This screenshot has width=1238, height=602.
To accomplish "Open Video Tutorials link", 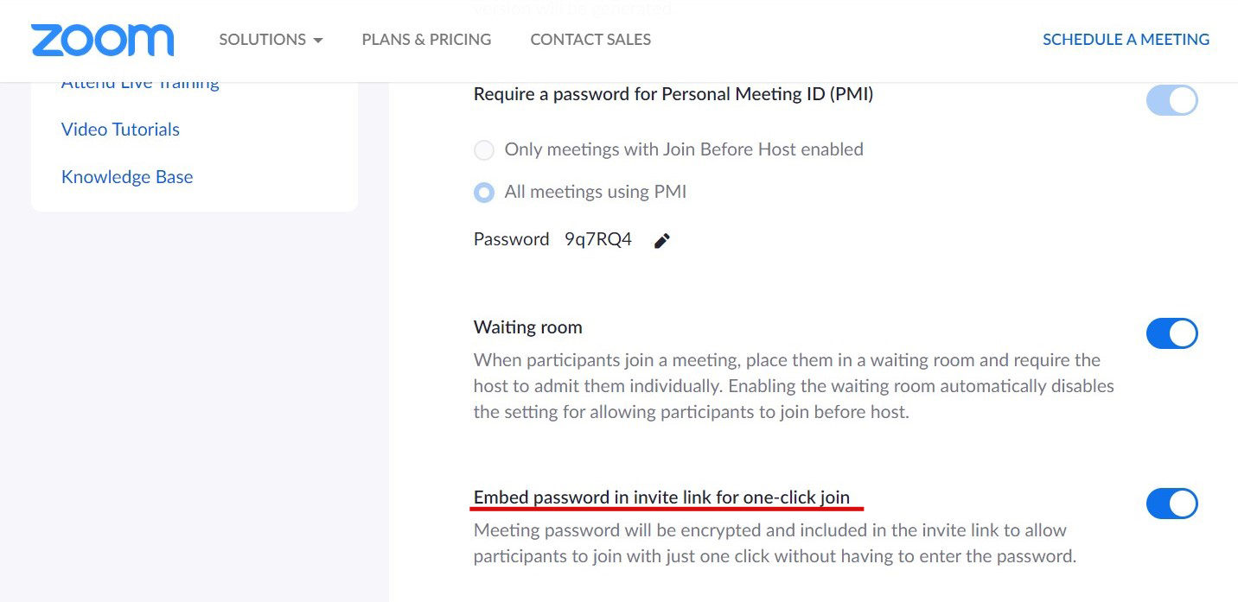I will [120, 130].
